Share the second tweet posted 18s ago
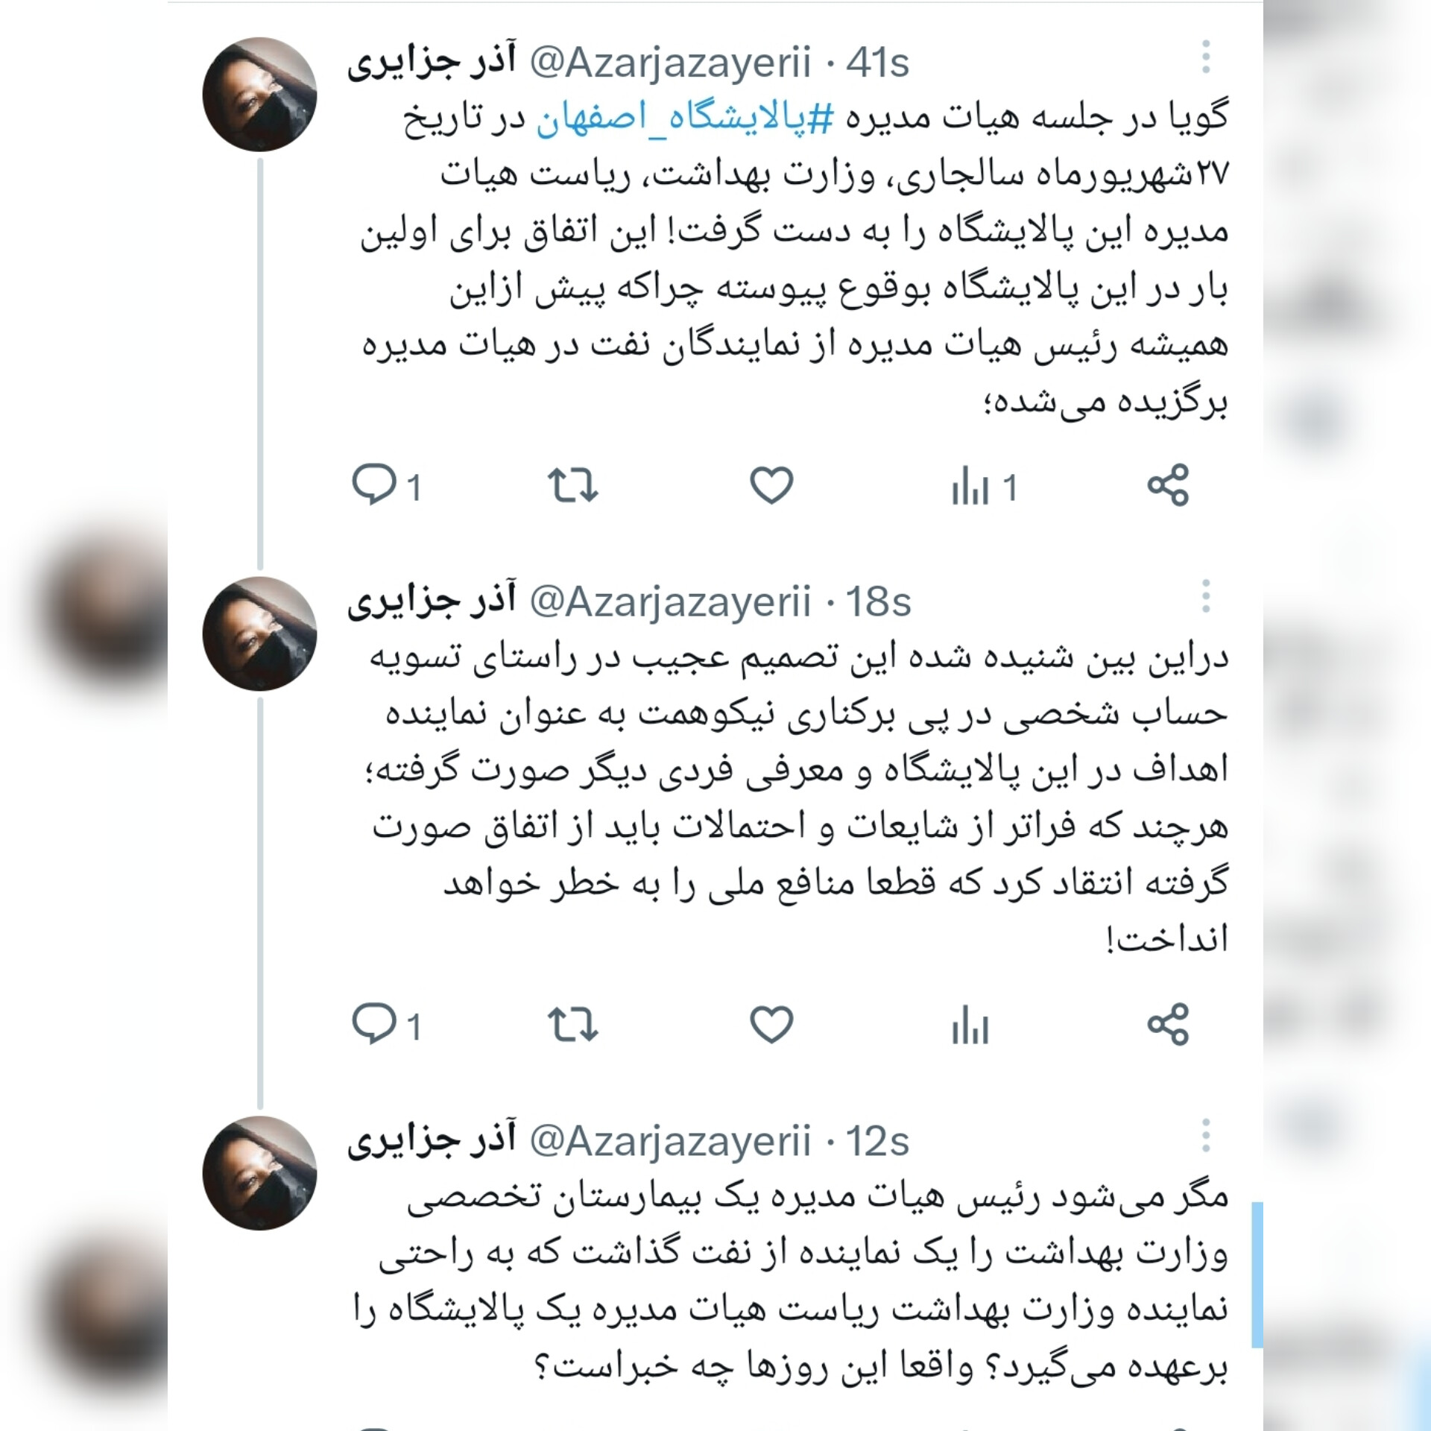The image size is (1431, 1431). click(x=1168, y=1023)
